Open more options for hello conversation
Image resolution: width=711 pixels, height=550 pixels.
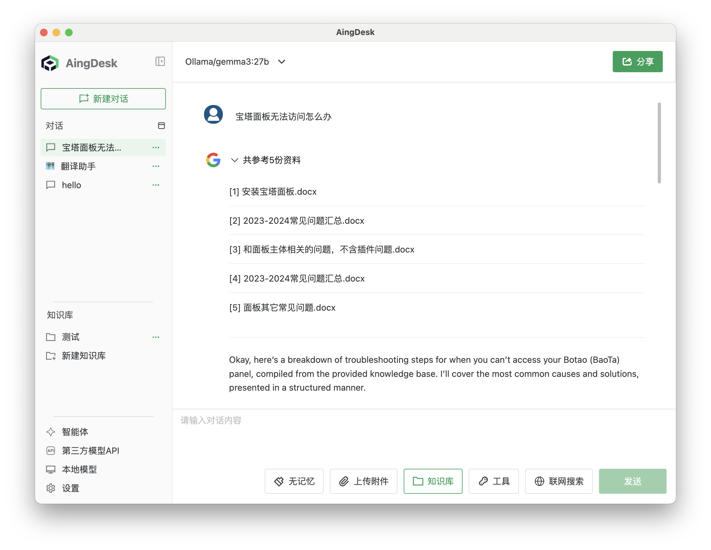[x=156, y=185]
